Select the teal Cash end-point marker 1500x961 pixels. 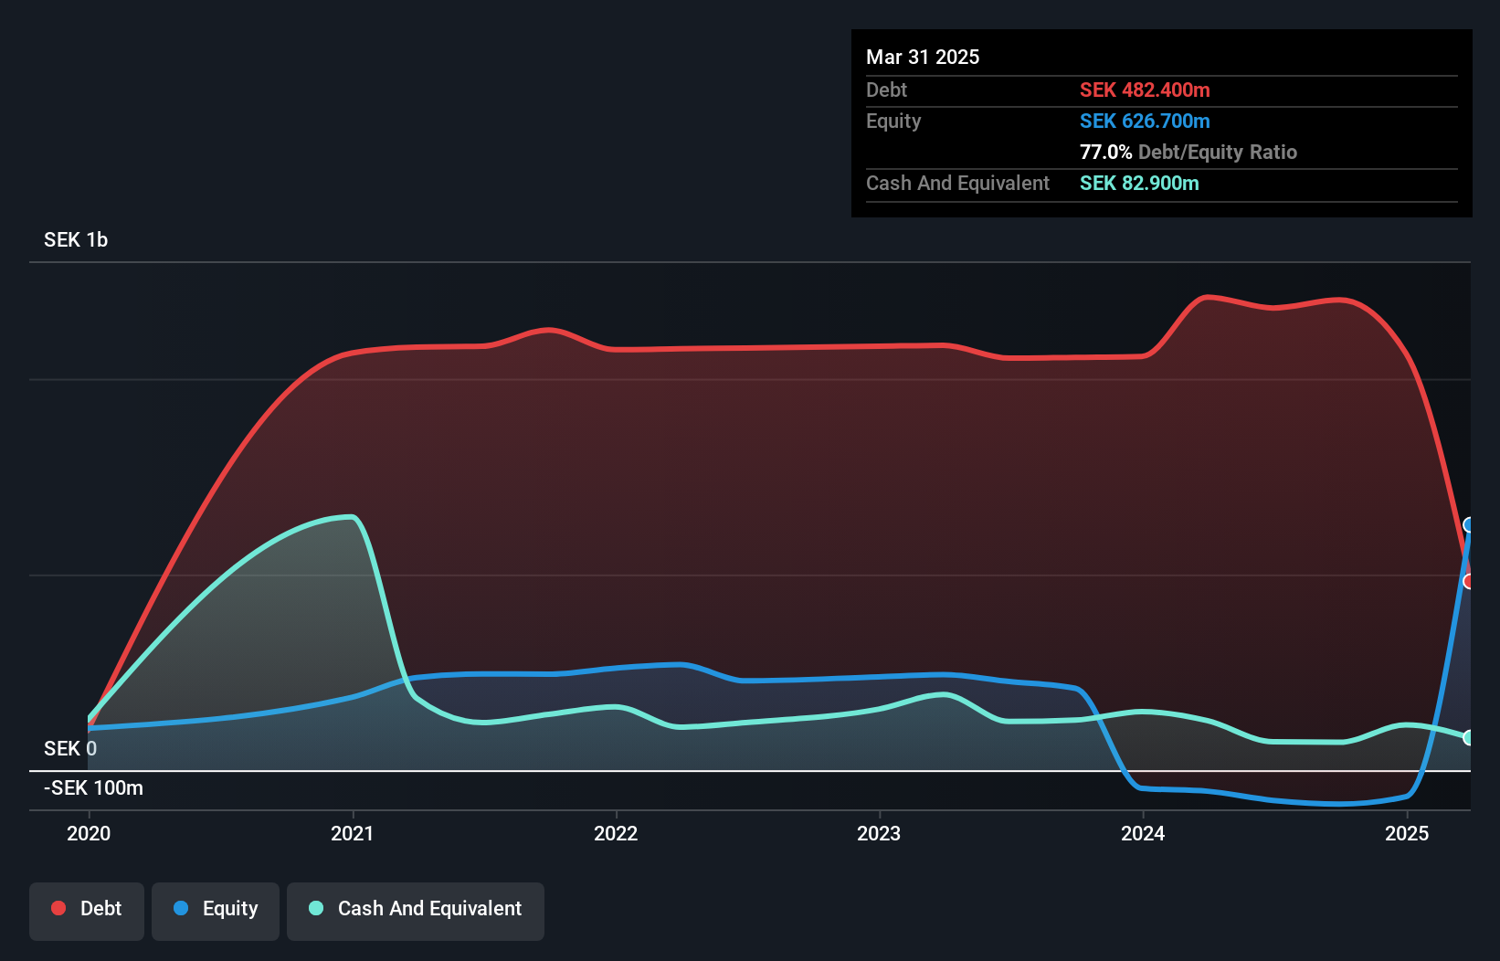tap(1469, 737)
